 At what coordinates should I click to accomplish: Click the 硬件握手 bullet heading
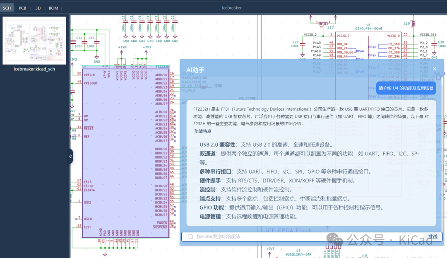210,181
